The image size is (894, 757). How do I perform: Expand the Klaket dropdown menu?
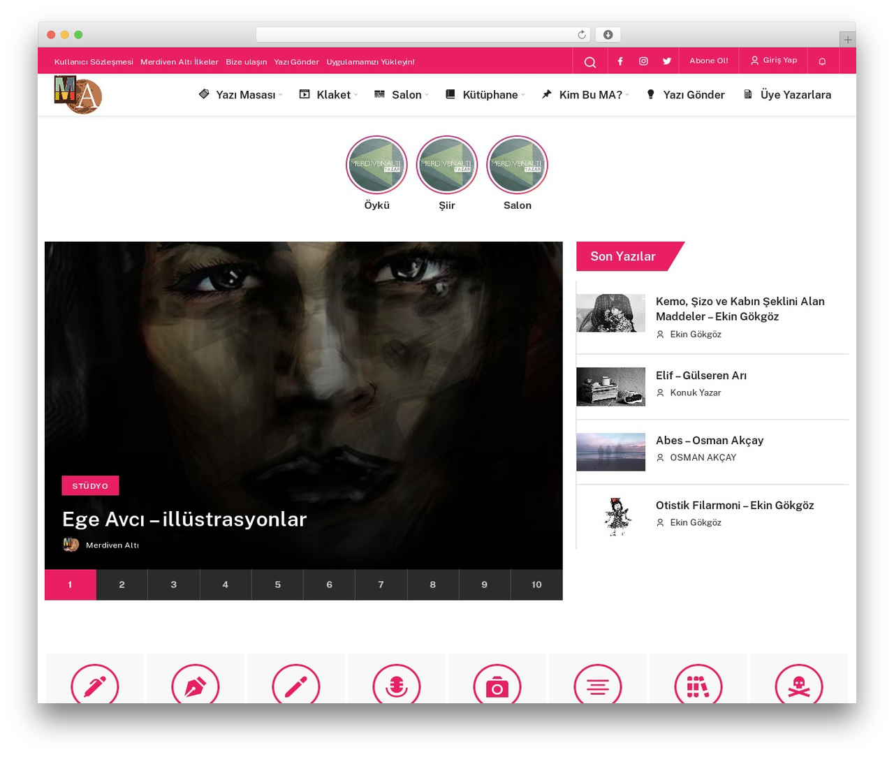[328, 95]
